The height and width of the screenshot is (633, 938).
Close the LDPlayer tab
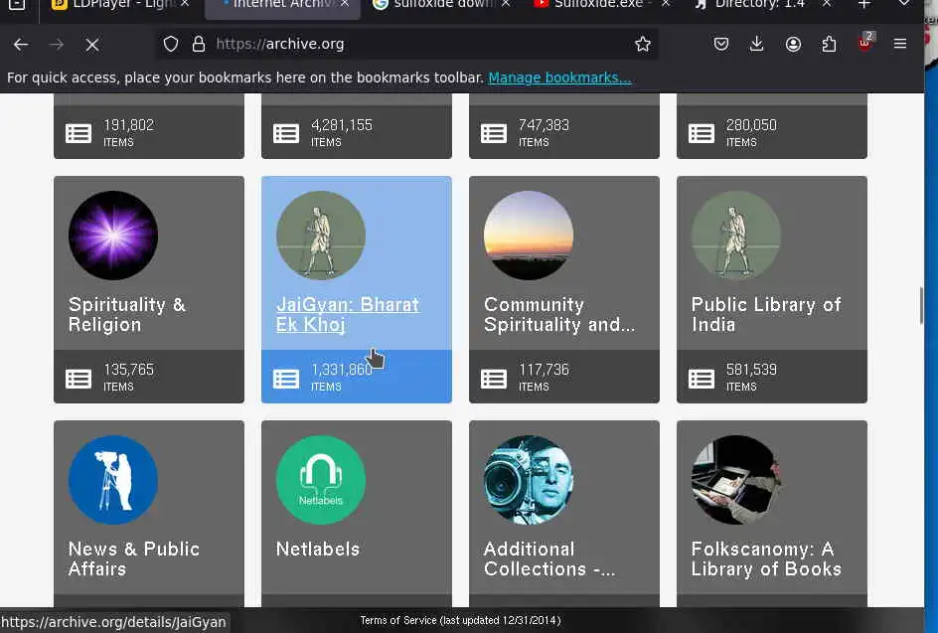185,4
